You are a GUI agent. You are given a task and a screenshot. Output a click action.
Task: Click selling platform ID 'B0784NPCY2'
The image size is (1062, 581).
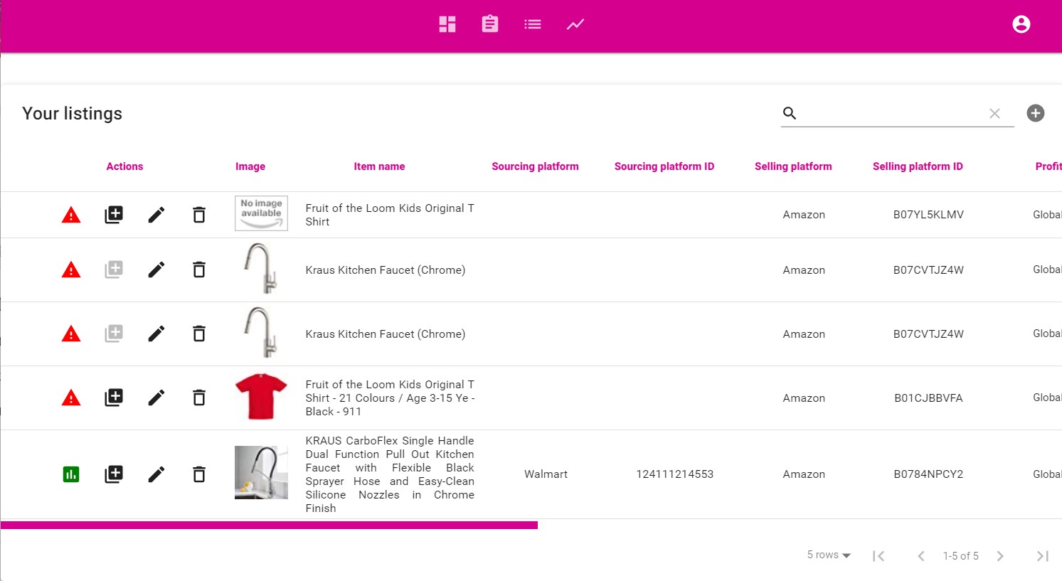click(x=928, y=474)
